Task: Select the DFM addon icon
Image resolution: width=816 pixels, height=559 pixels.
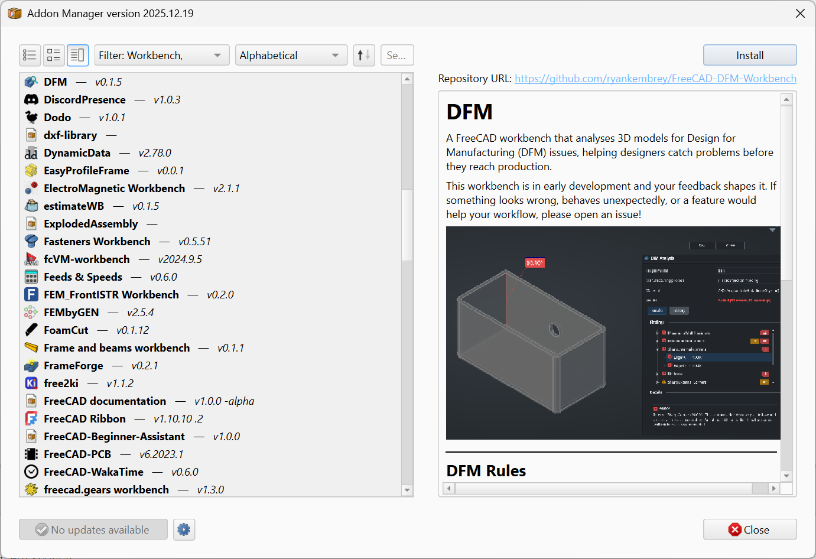Action: (31, 82)
